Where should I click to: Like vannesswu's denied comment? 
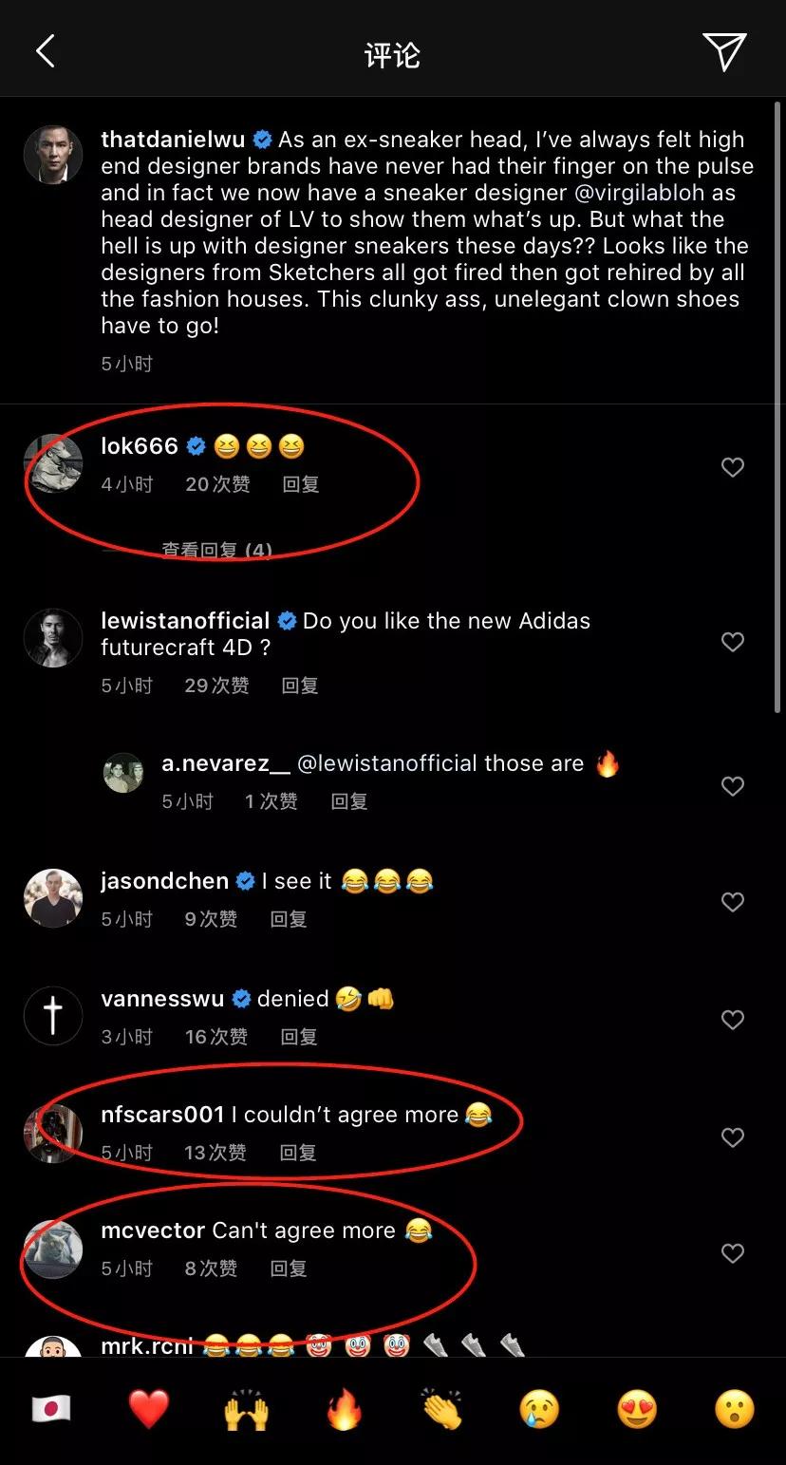[732, 1020]
